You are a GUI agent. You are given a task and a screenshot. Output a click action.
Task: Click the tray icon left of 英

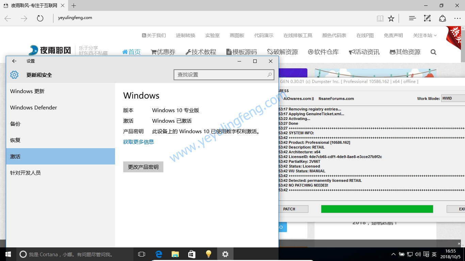[426, 254]
